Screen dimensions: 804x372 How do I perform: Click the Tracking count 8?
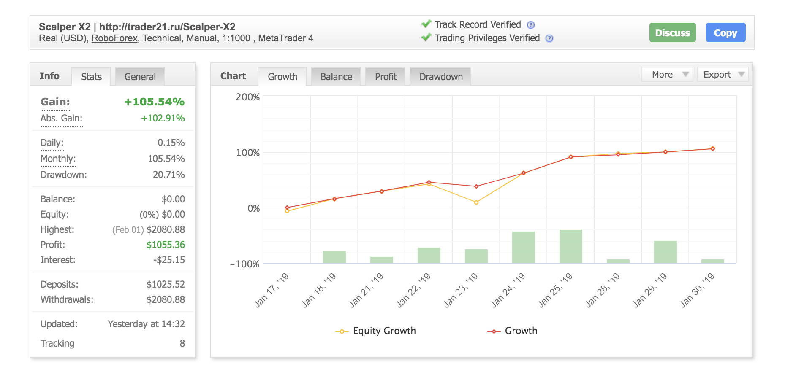click(182, 344)
